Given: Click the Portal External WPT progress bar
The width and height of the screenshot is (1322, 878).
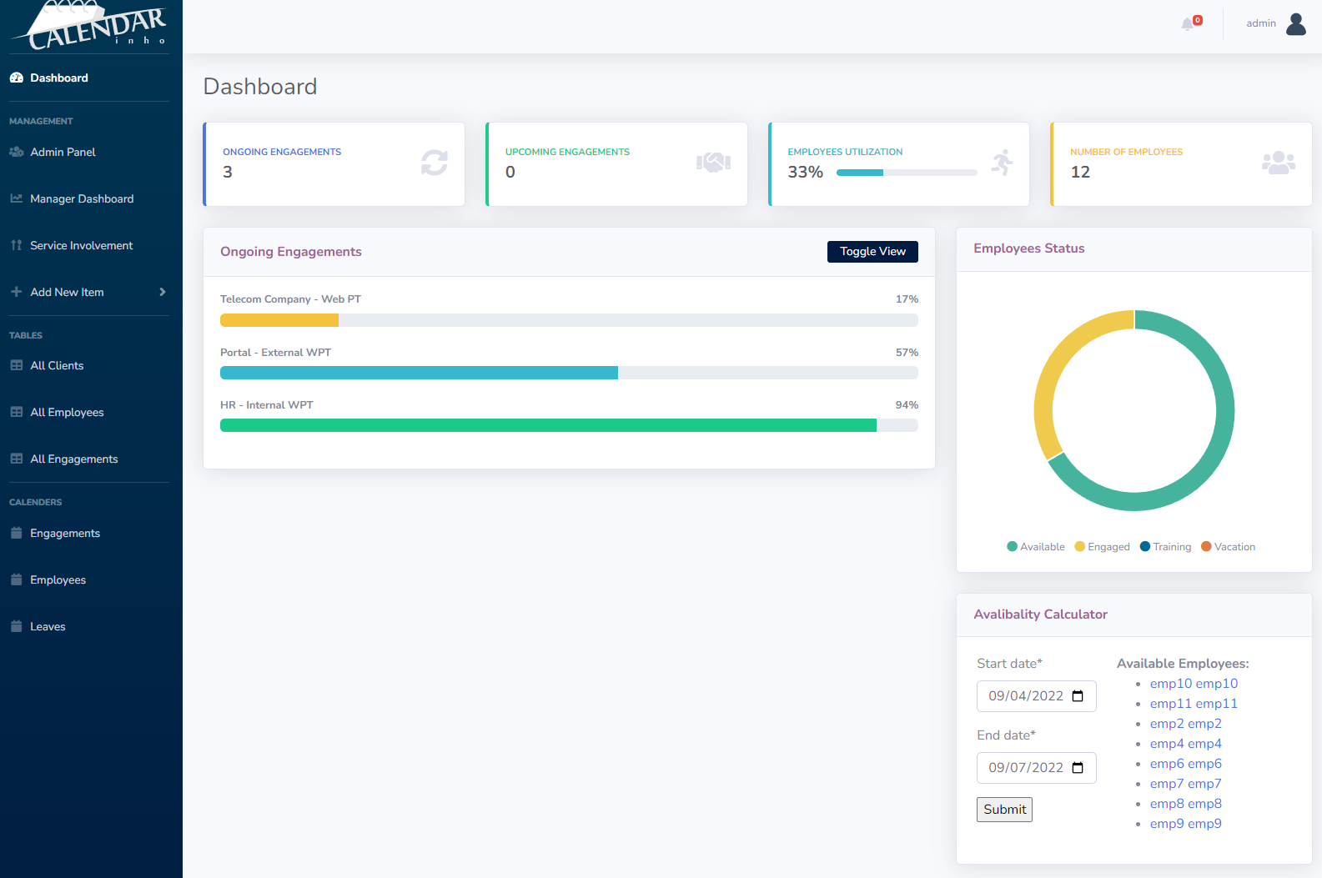Looking at the screenshot, I should pyautogui.click(x=569, y=373).
